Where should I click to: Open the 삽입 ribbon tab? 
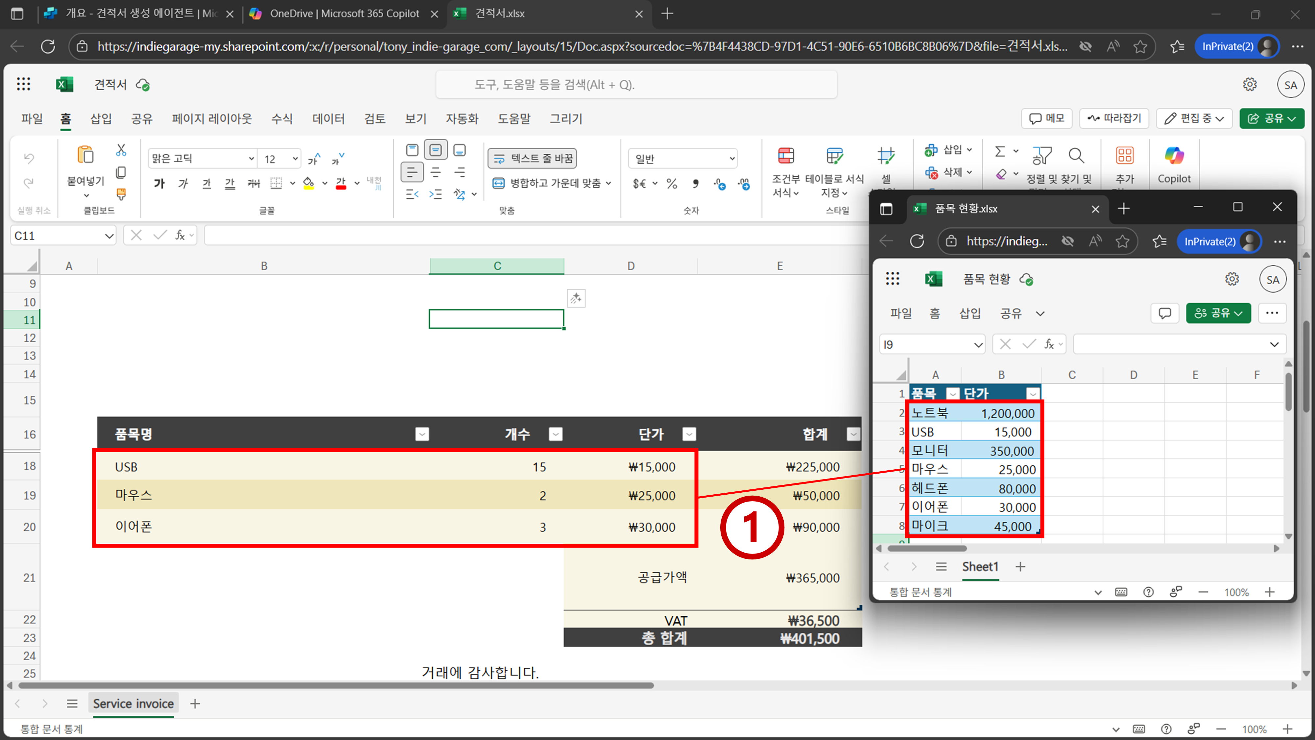(101, 118)
